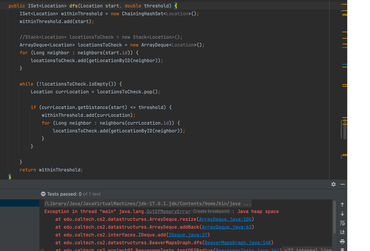Hide the Run tool window
This screenshot has width=370, height=251.
click(x=342, y=184)
